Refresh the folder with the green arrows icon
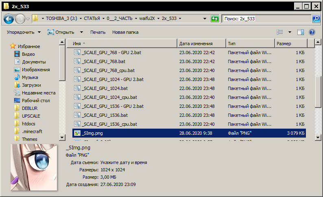Image resolution: width=323 pixels, height=197 pixels. (x=215, y=19)
